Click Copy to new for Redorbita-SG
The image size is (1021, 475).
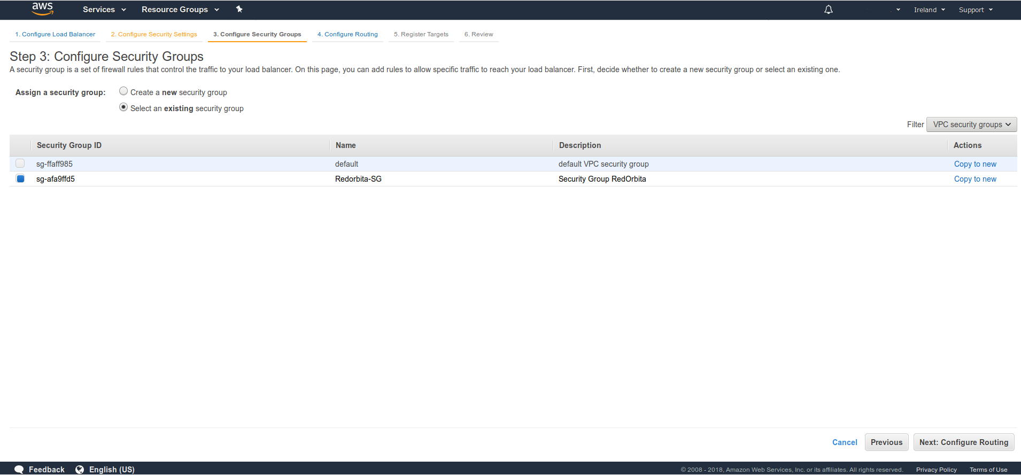tap(975, 179)
